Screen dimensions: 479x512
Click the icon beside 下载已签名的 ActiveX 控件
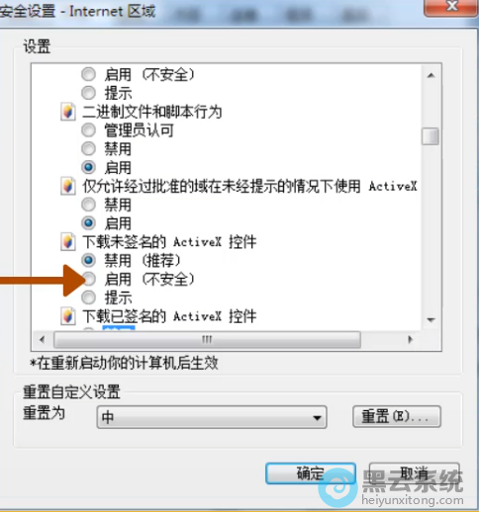[x=68, y=316]
